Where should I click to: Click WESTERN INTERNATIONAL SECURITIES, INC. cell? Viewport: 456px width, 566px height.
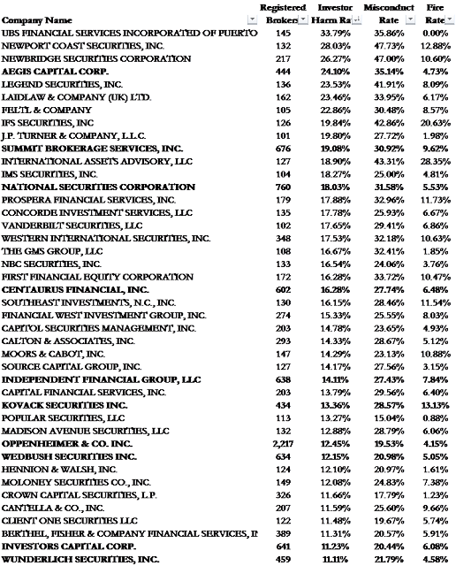tap(106, 239)
